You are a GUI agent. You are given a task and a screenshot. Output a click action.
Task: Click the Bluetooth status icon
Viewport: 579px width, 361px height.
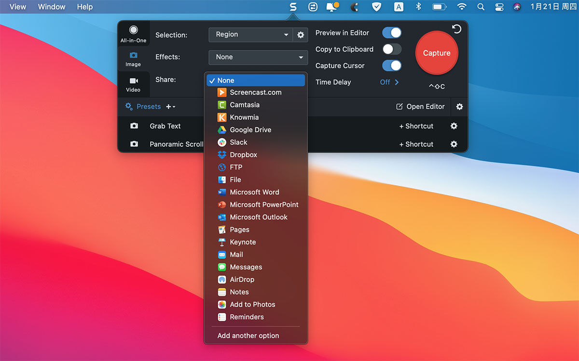tap(418, 7)
